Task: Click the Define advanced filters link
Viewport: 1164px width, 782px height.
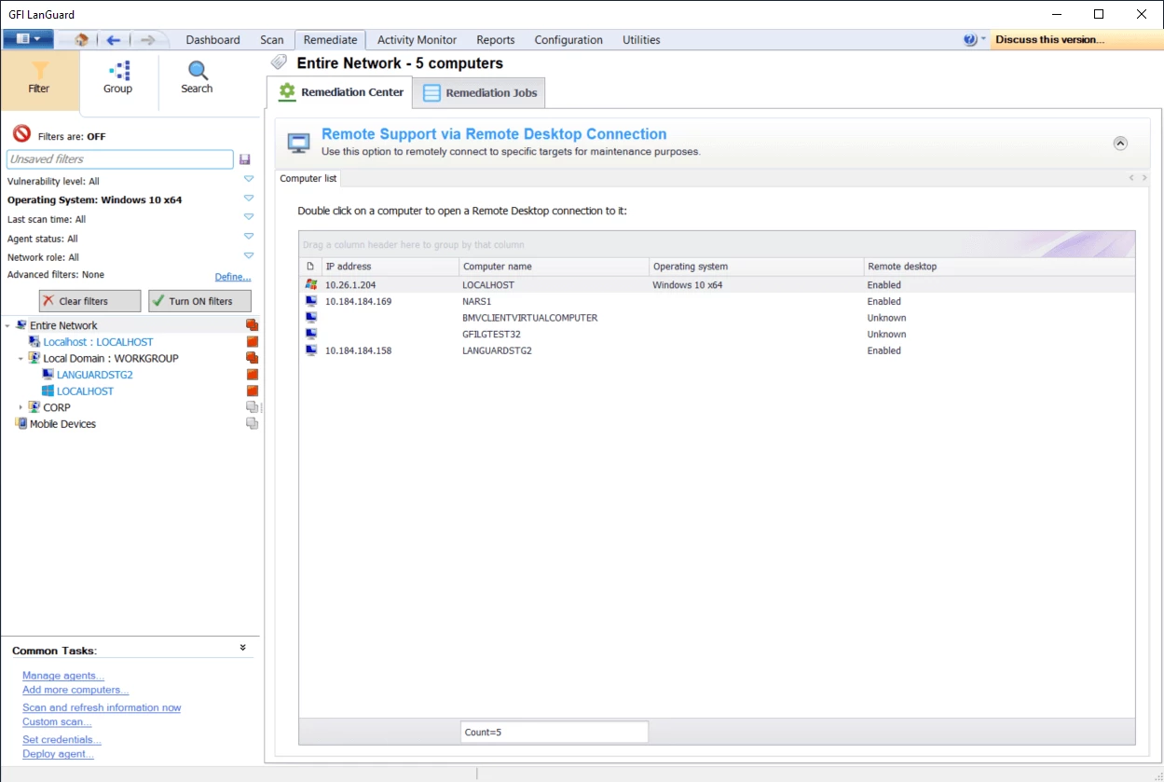Action: pos(233,276)
